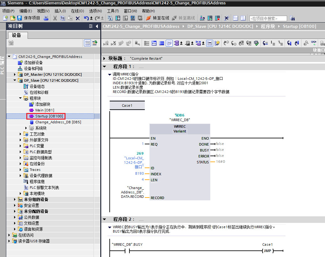Start the CPU with green play icon
Viewport: 325px width, 257px height.
coord(210,18)
